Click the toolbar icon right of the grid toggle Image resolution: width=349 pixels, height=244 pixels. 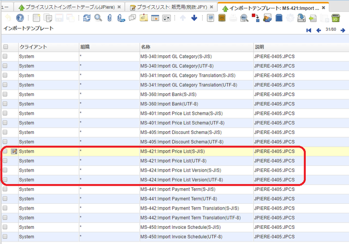167,18
